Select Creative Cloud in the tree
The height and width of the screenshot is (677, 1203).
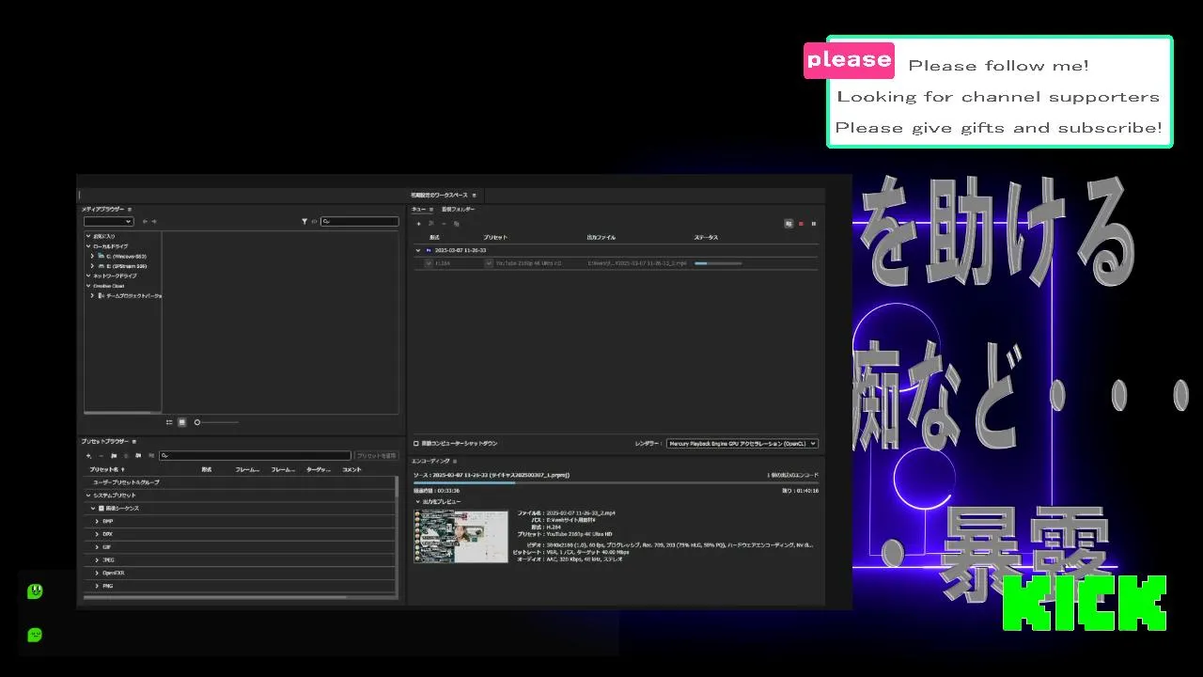109,286
